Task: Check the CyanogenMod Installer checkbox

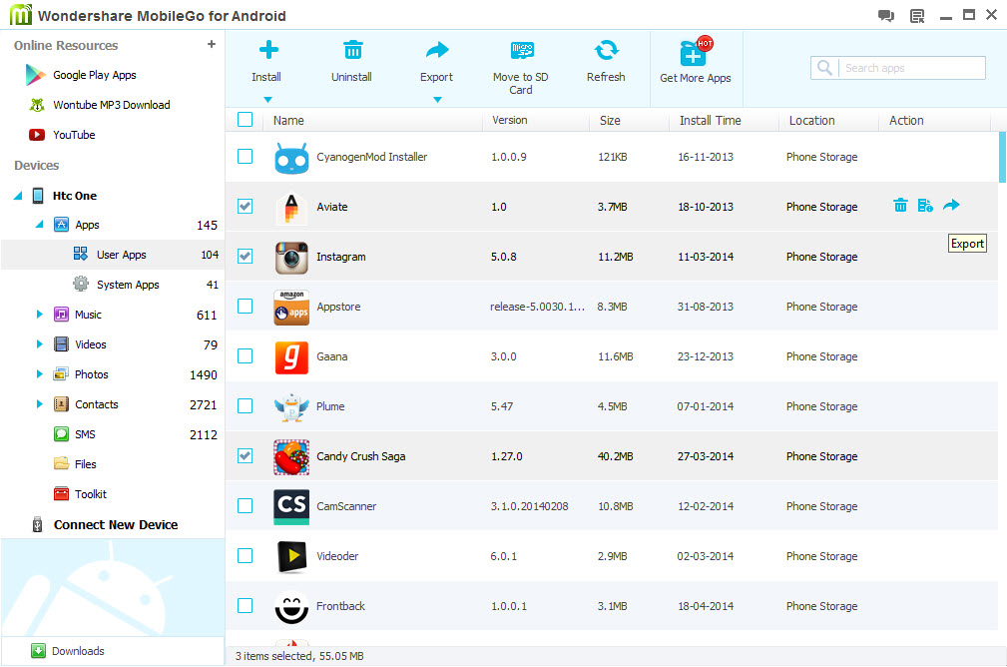Action: (245, 156)
